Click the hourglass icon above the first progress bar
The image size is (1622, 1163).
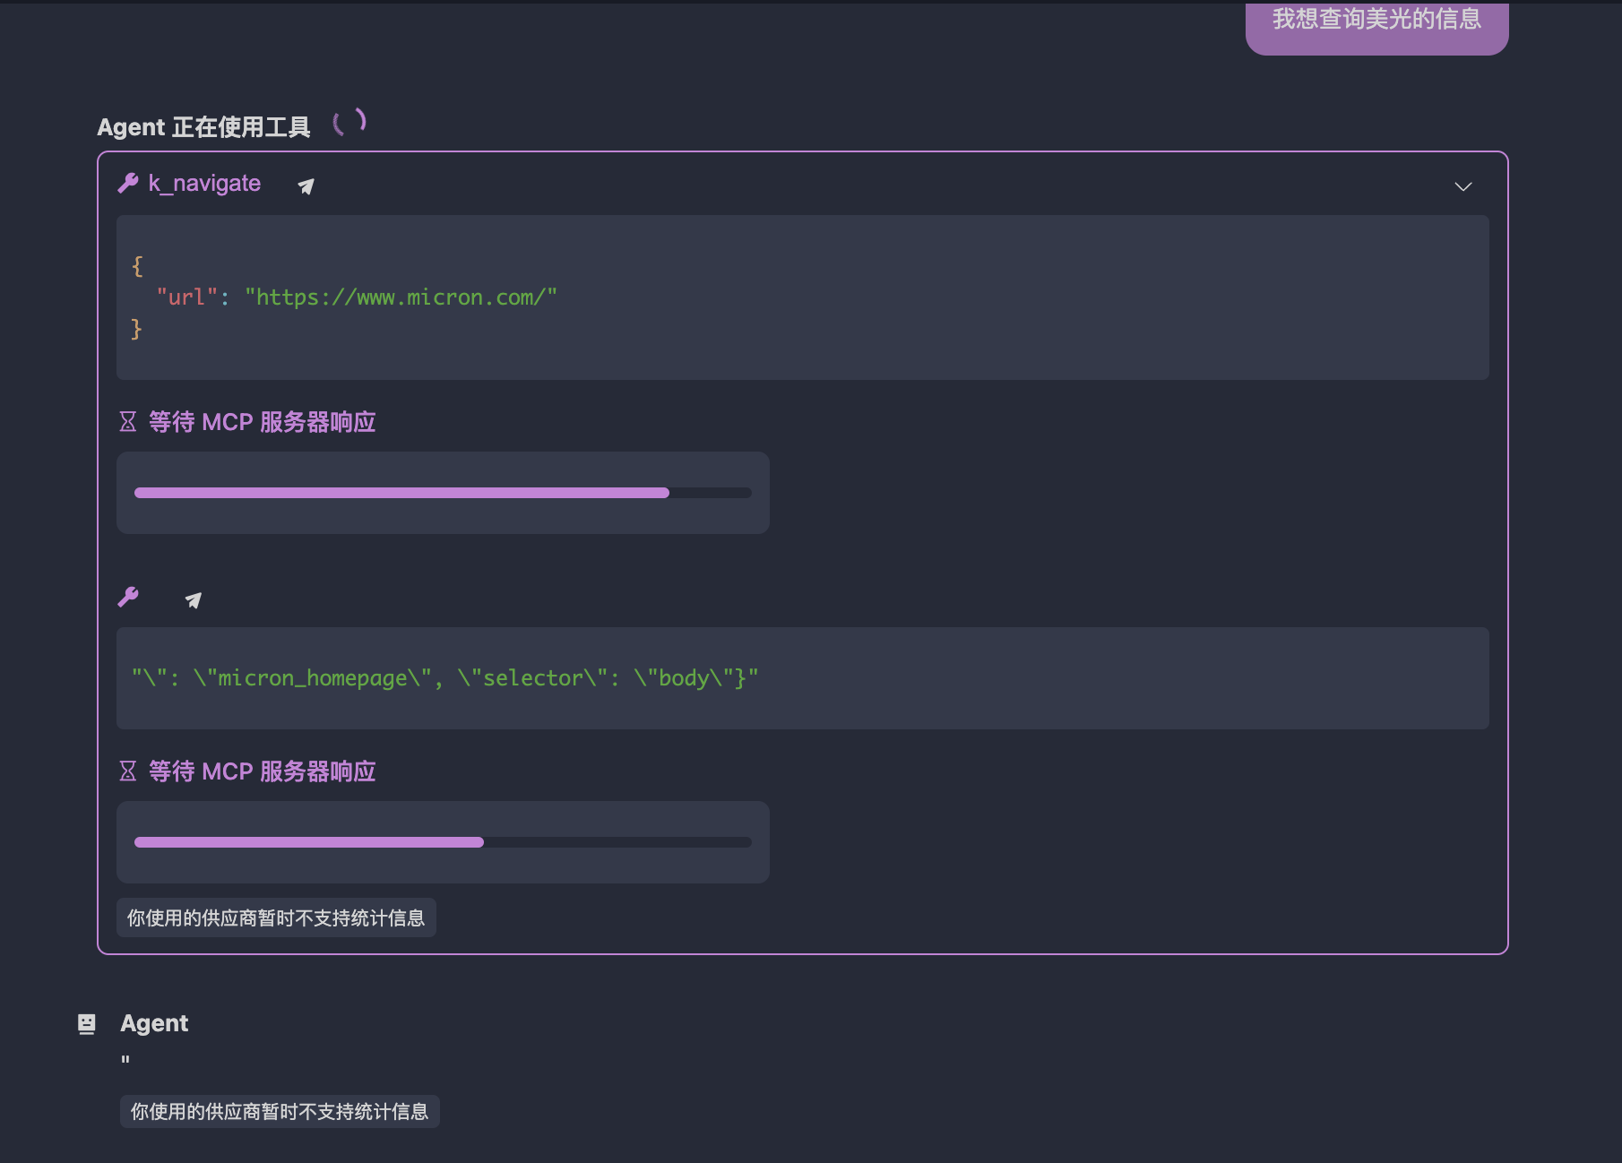(128, 422)
